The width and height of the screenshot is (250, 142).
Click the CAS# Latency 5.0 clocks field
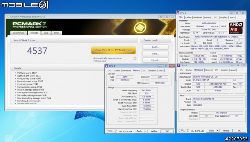pyautogui.click(x=146, y=97)
